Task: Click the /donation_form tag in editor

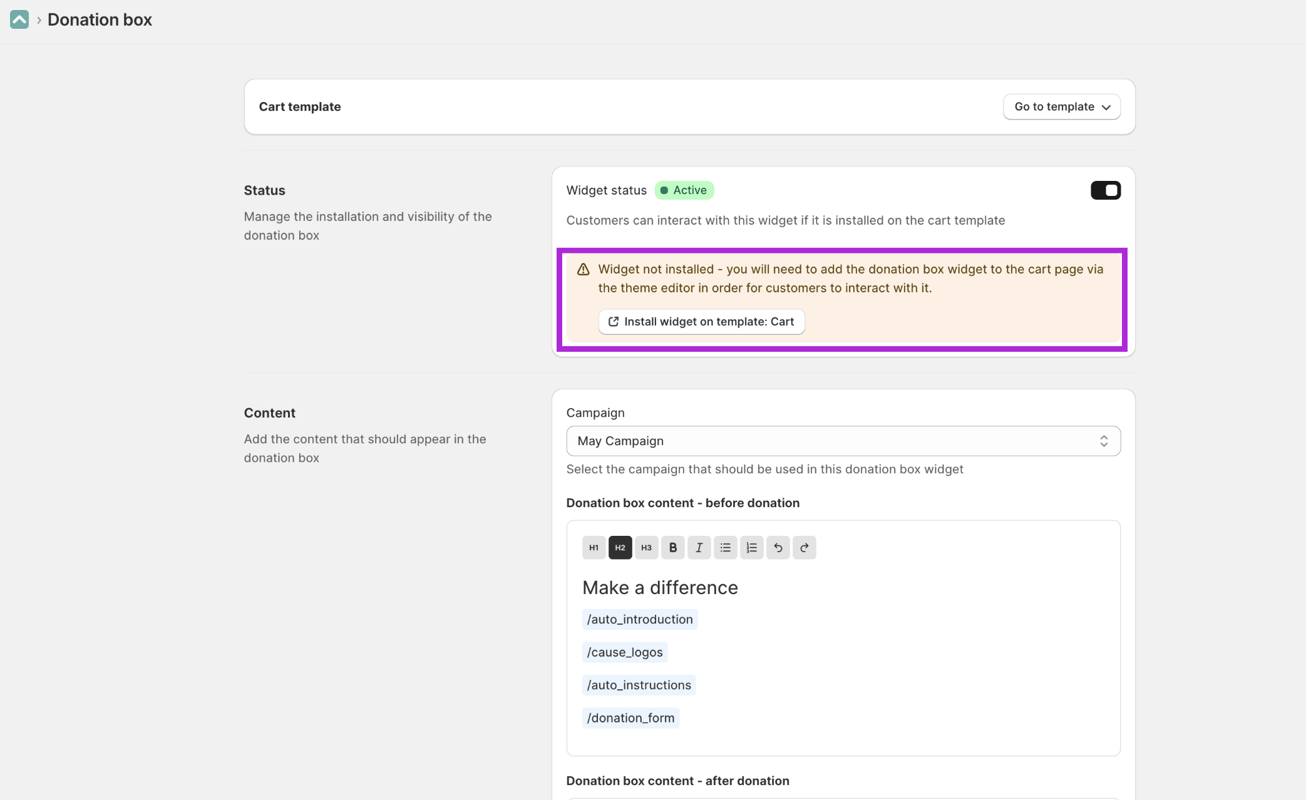Action: coord(630,718)
